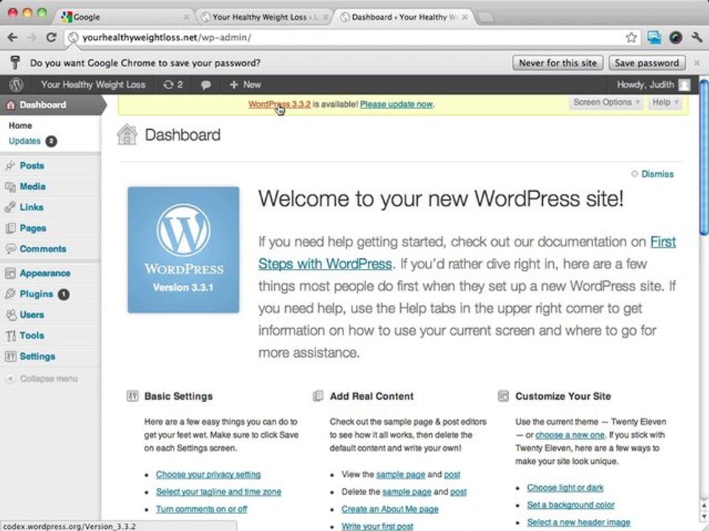The height and width of the screenshot is (531, 709).
Task: Open comments bubble in admin bar
Action: point(206,85)
